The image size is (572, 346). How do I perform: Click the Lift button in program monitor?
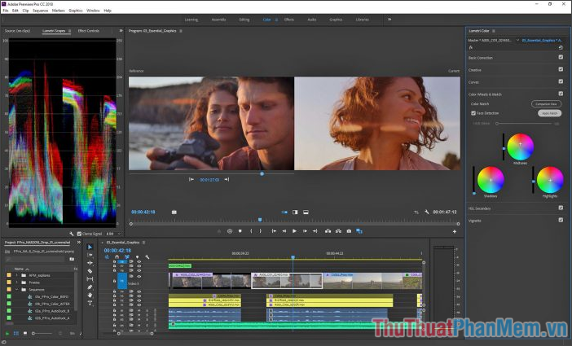point(328,231)
